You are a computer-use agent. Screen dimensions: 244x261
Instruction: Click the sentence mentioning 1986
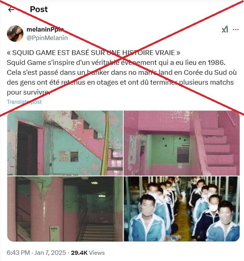[x=116, y=63]
